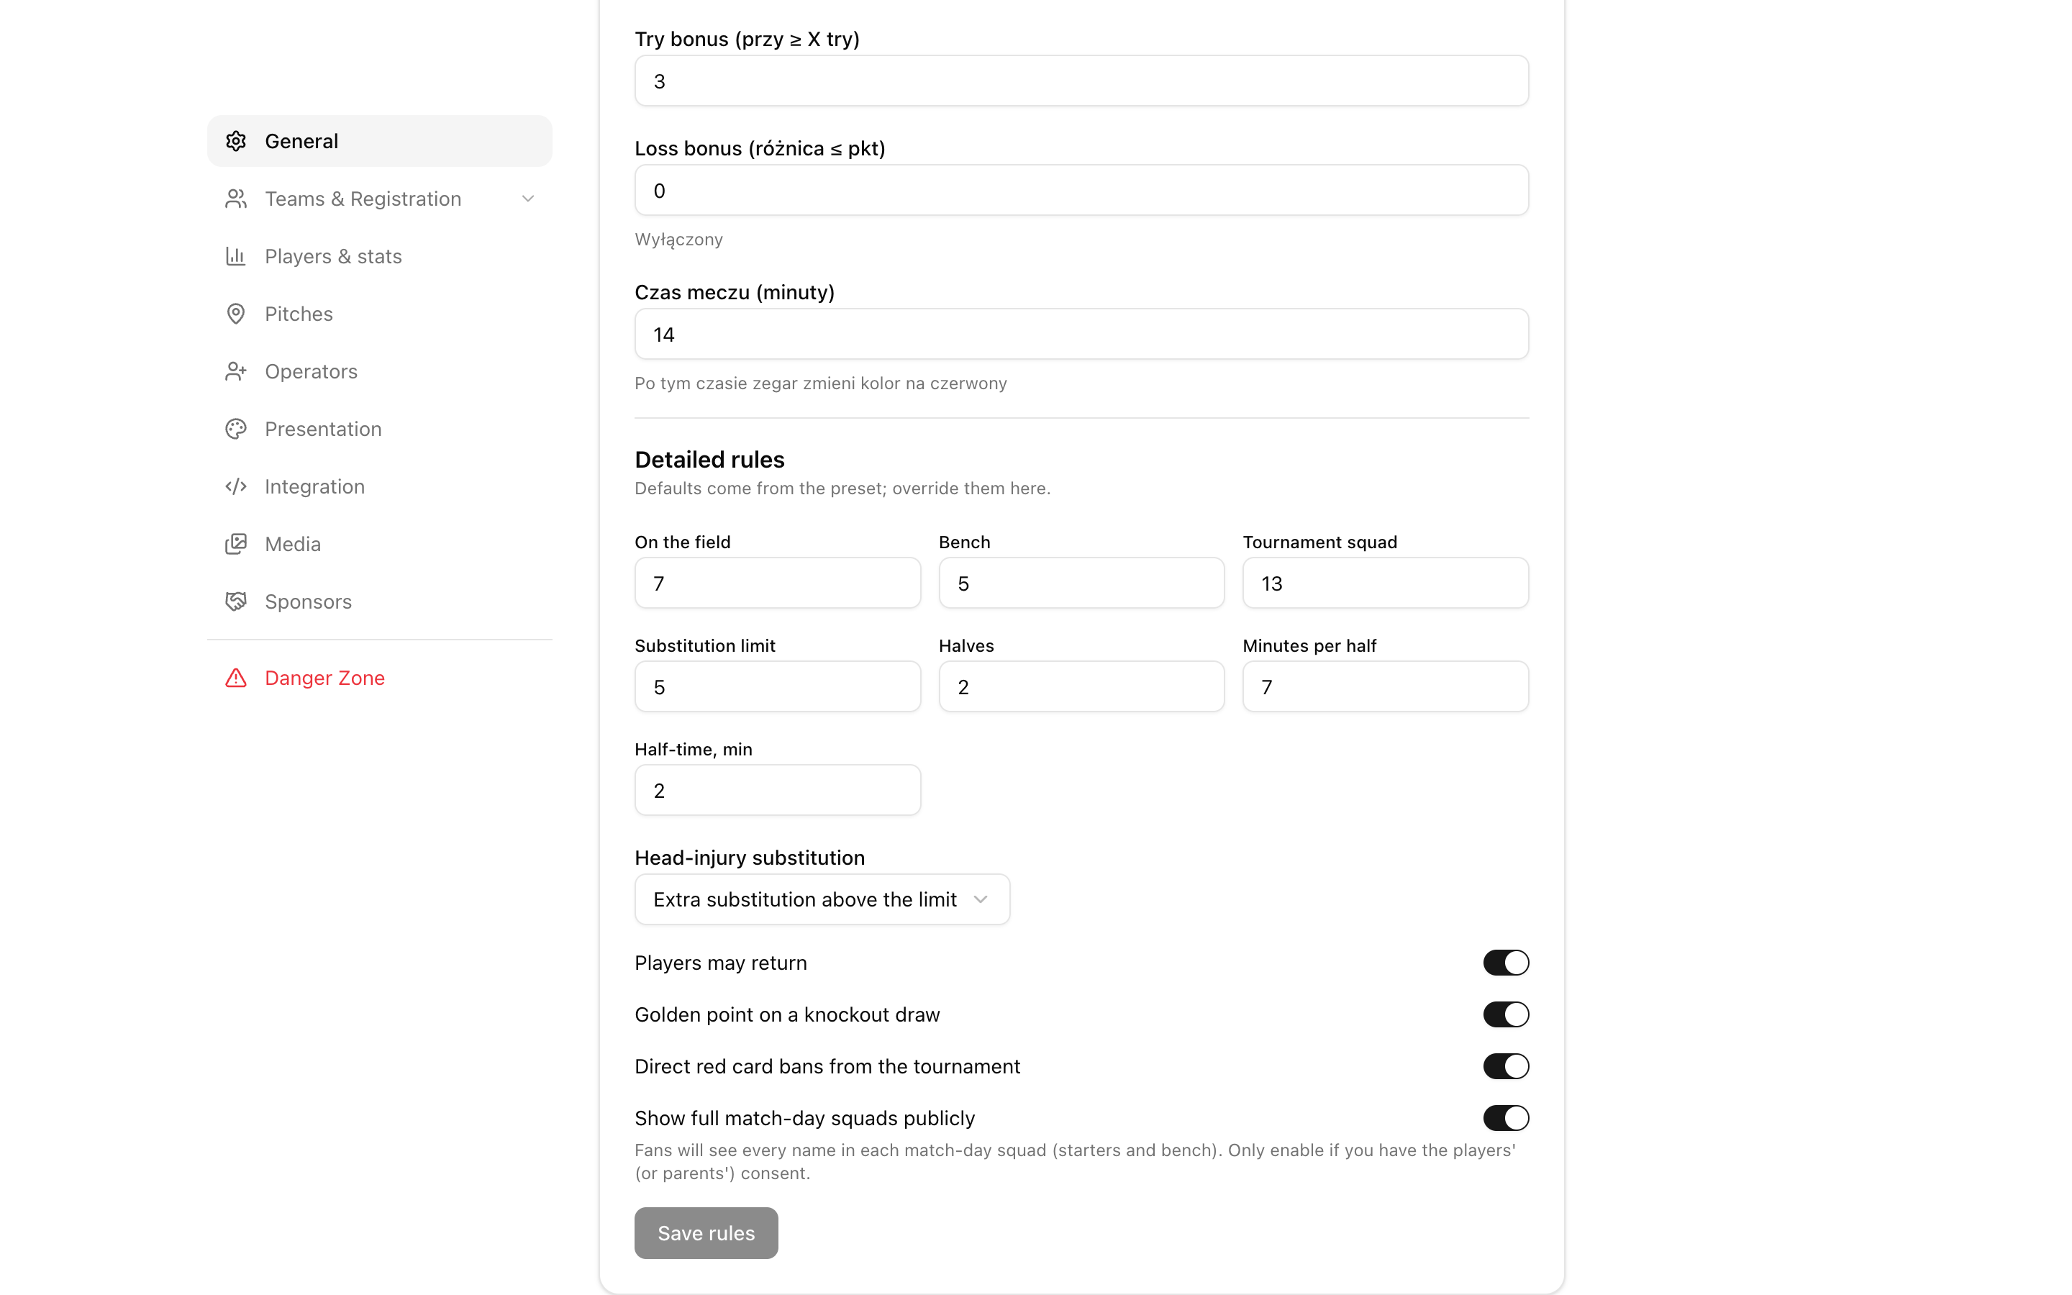Screen dimensions: 2072x1295
Task: Toggle Players may return switch
Action: point(1505,963)
